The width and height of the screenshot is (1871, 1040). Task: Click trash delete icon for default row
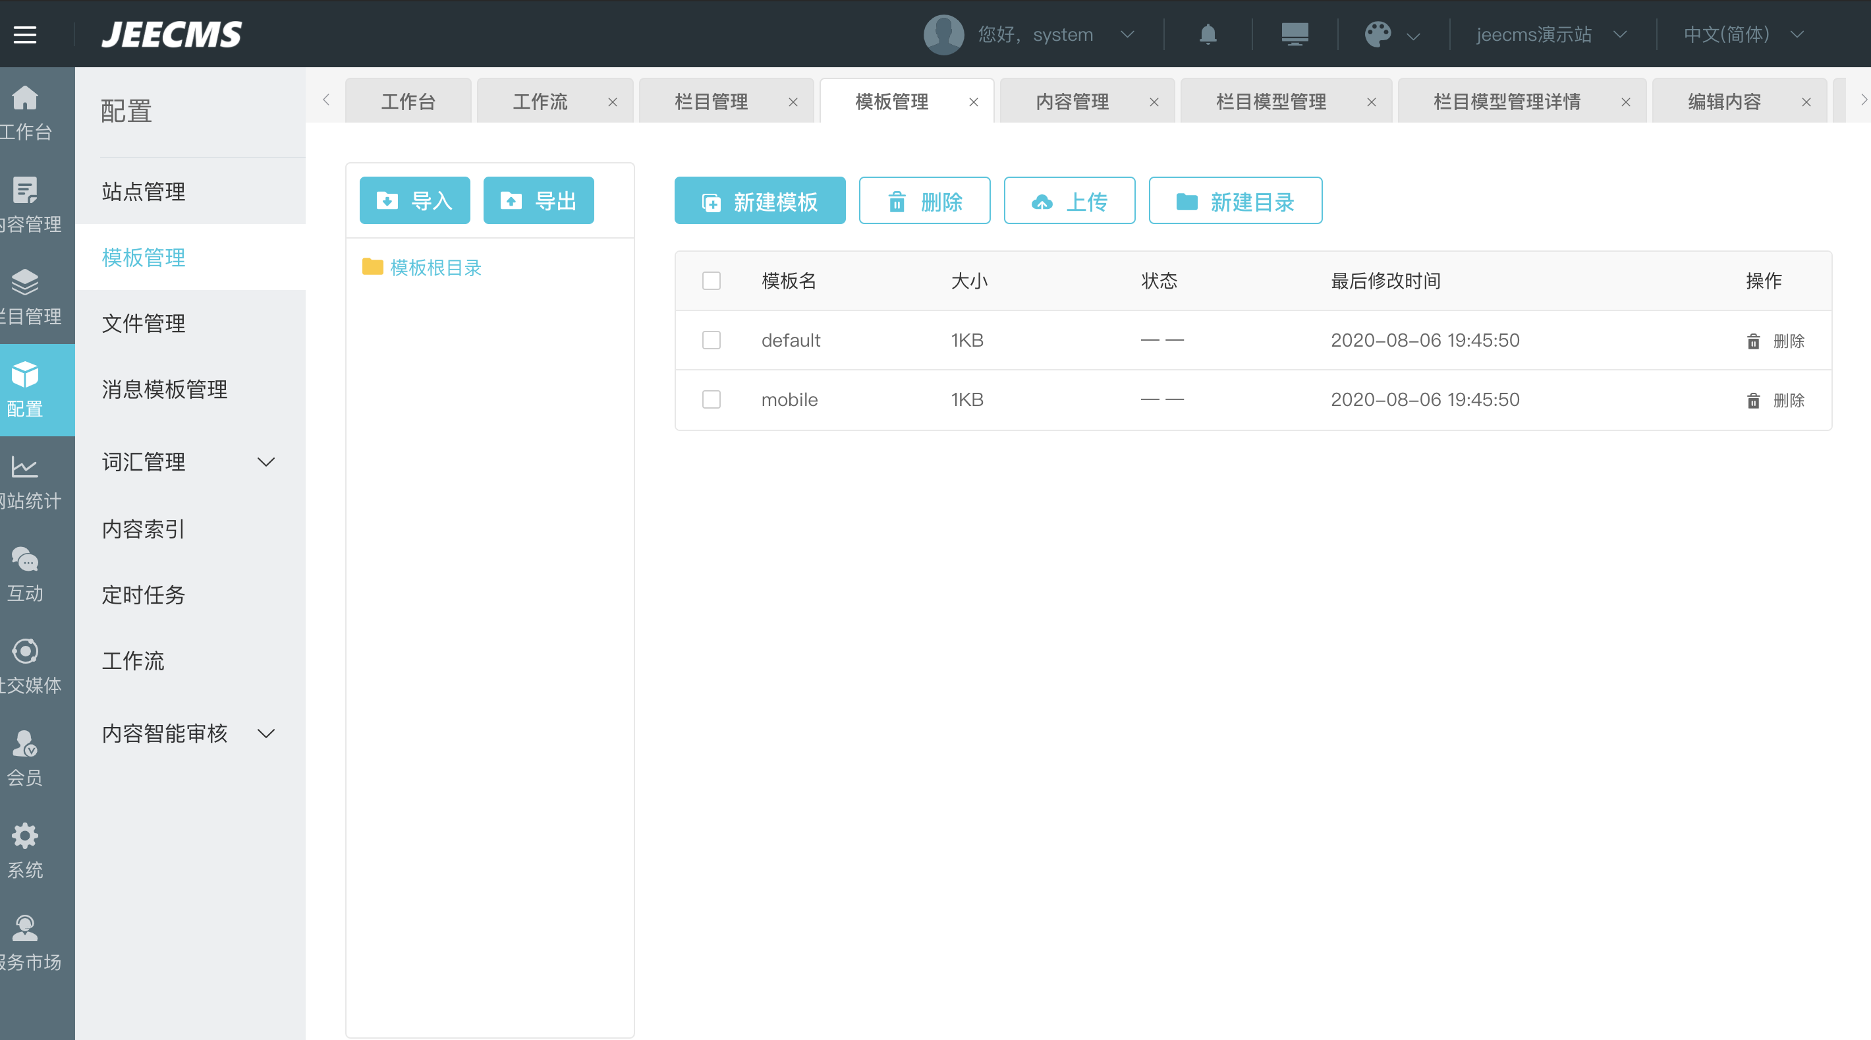coord(1752,341)
